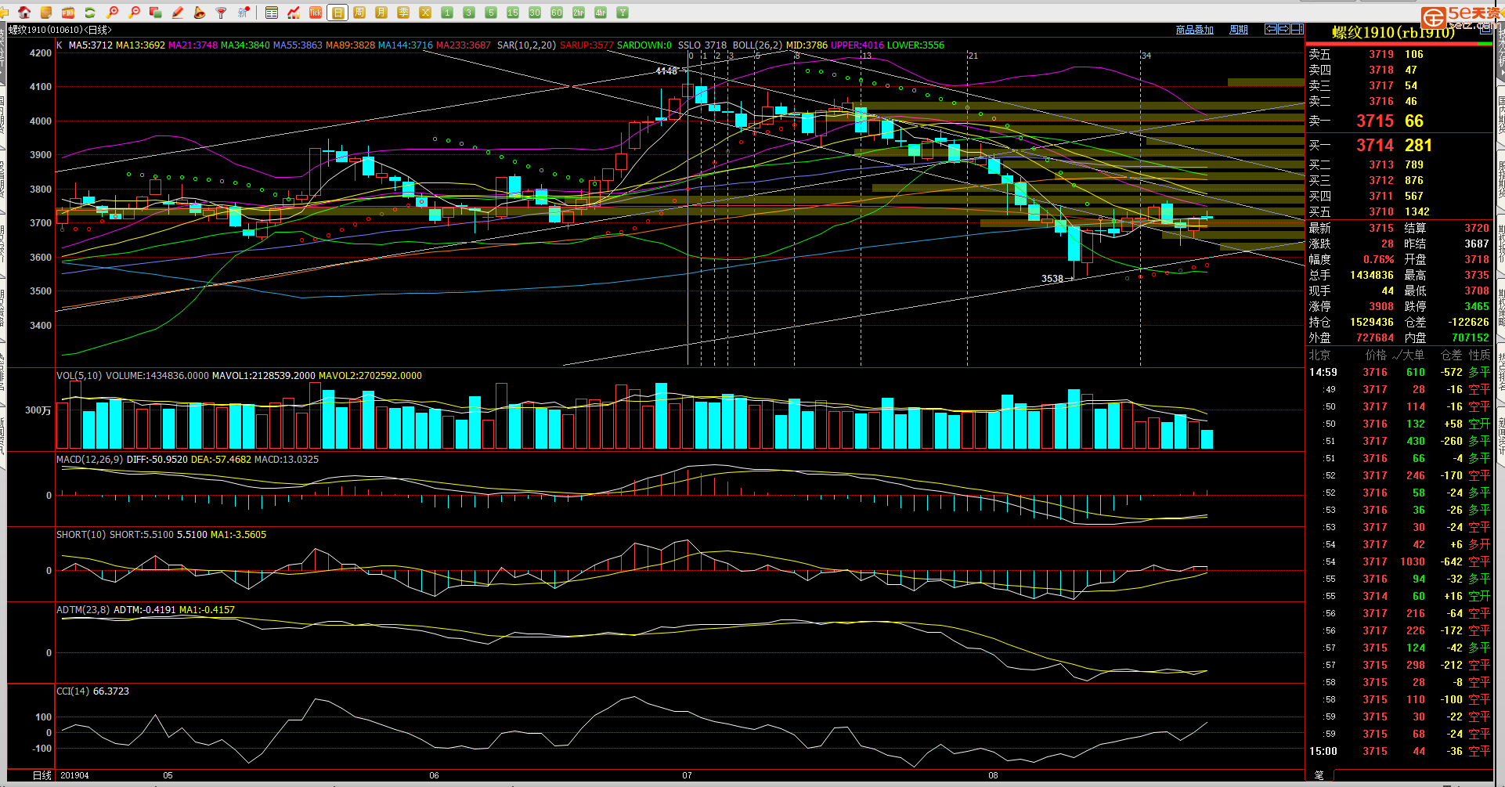Click the Home icon in the toolbar
The height and width of the screenshot is (787, 1505).
(24, 13)
